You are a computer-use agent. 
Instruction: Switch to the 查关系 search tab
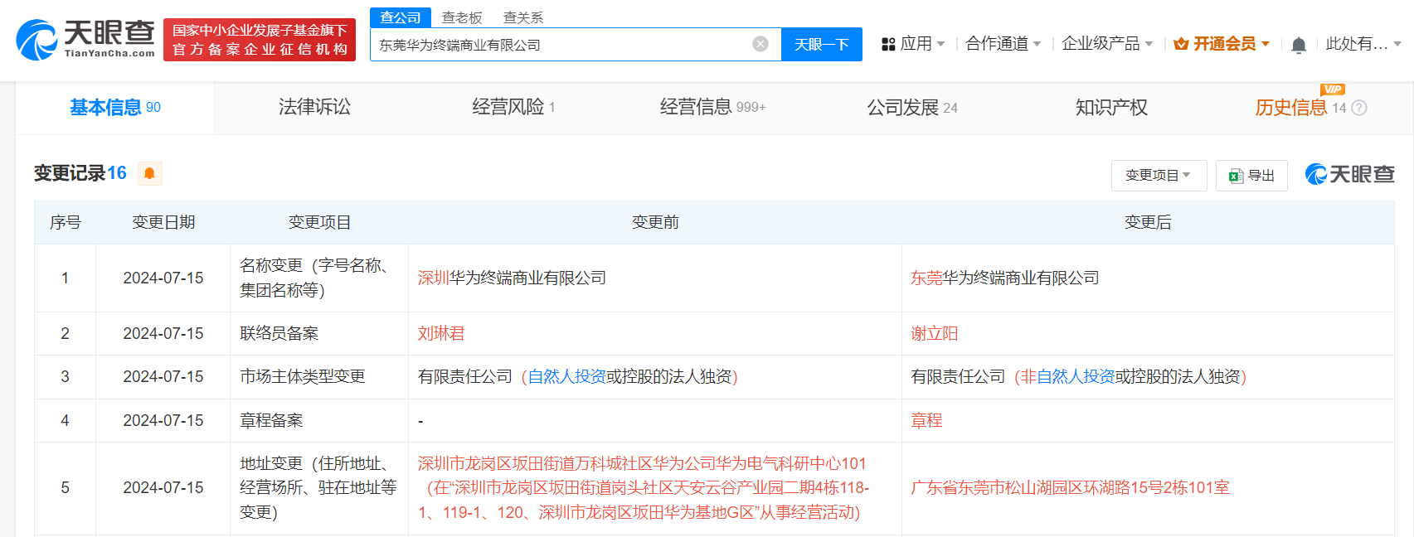coord(523,17)
